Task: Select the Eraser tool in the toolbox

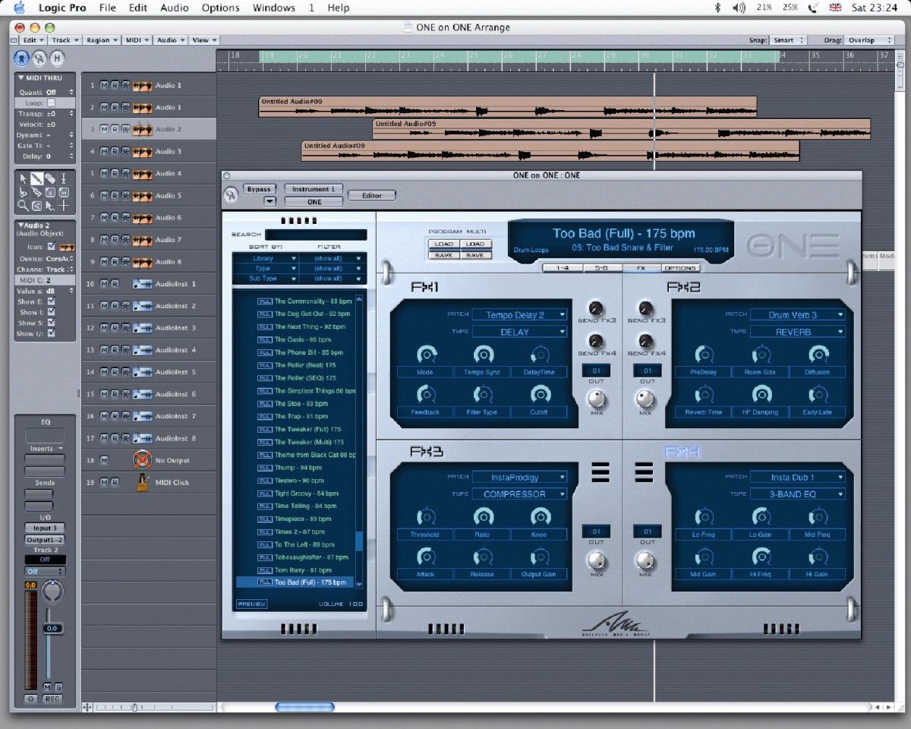Action: coord(50,178)
